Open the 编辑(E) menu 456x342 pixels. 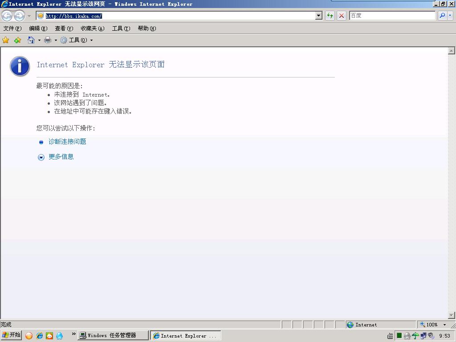38,28
